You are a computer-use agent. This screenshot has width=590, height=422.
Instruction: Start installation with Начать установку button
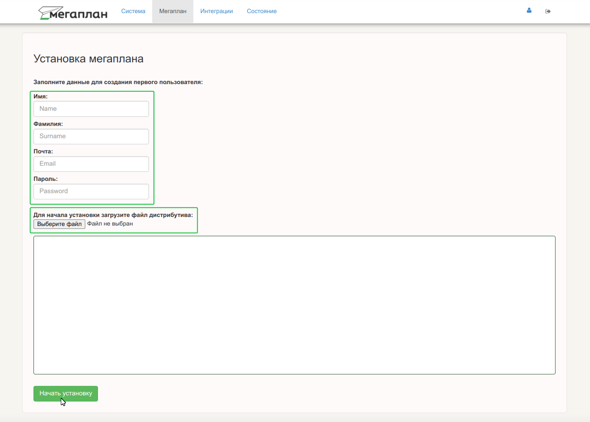click(x=66, y=393)
